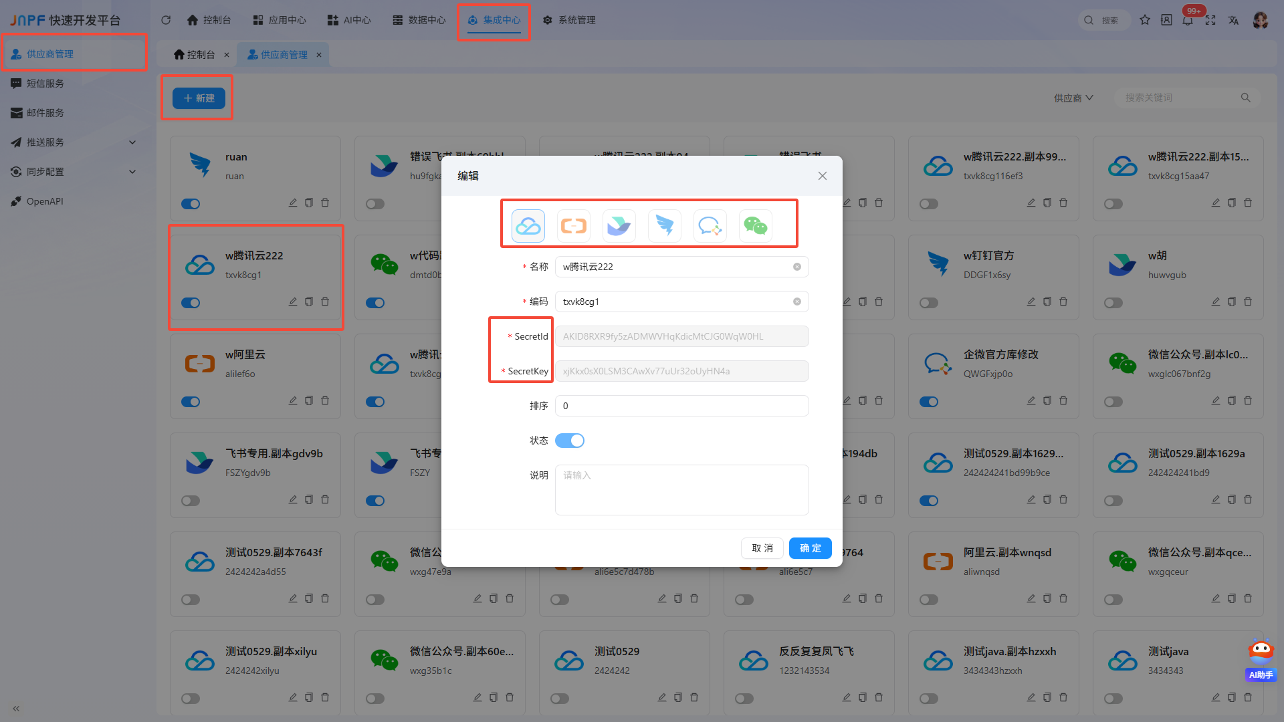Toggle the 企微官方库修改 card switch
1284x722 pixels.
point(929,402)
